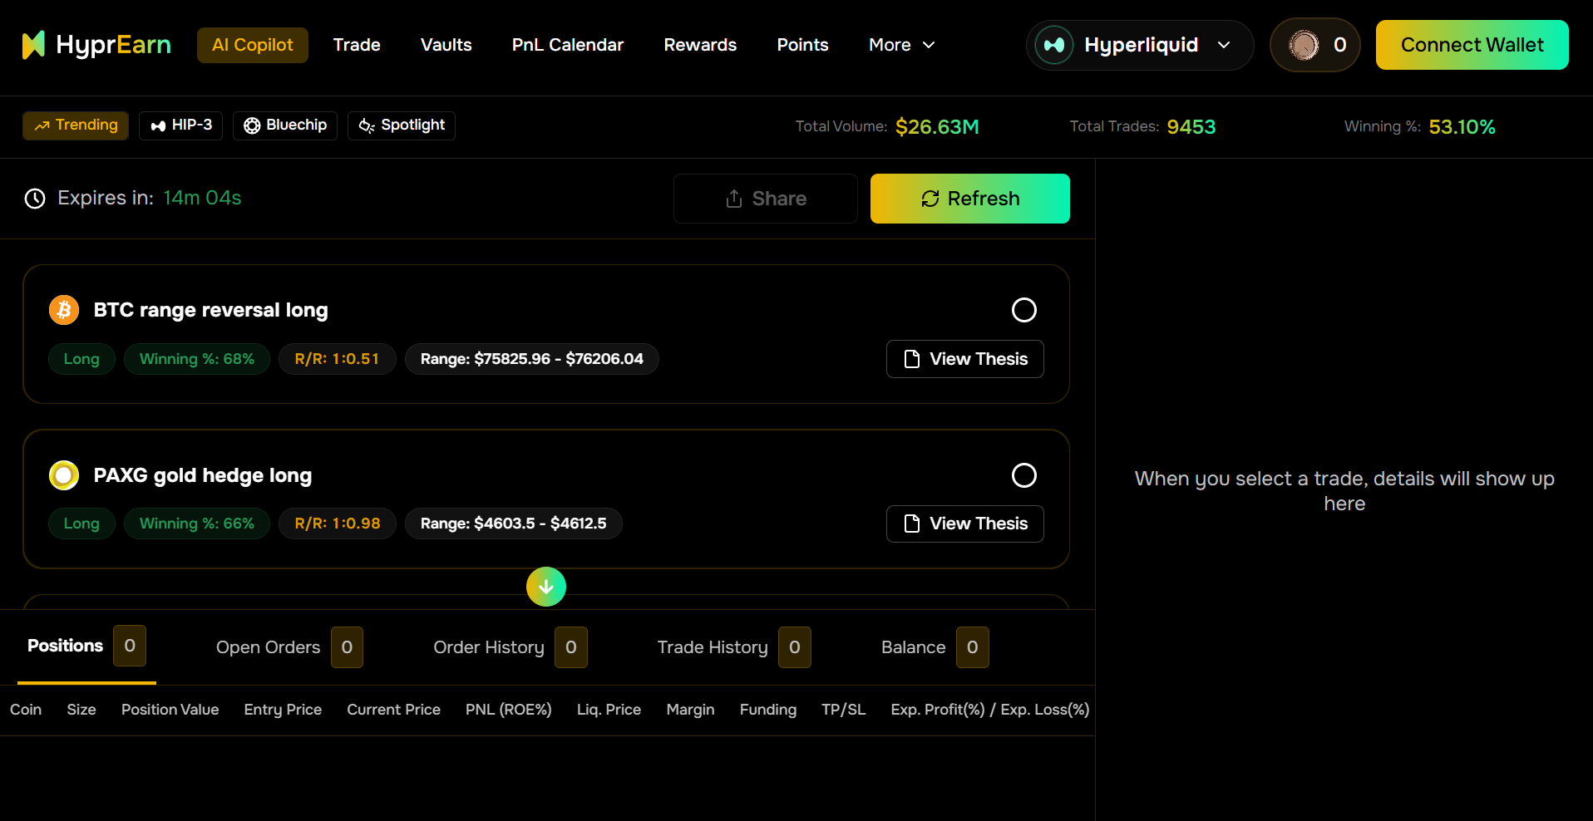The height and width of the screenshot is (821, 1593).
Task: Click the Position Value column header
Action: click(170, 710)
